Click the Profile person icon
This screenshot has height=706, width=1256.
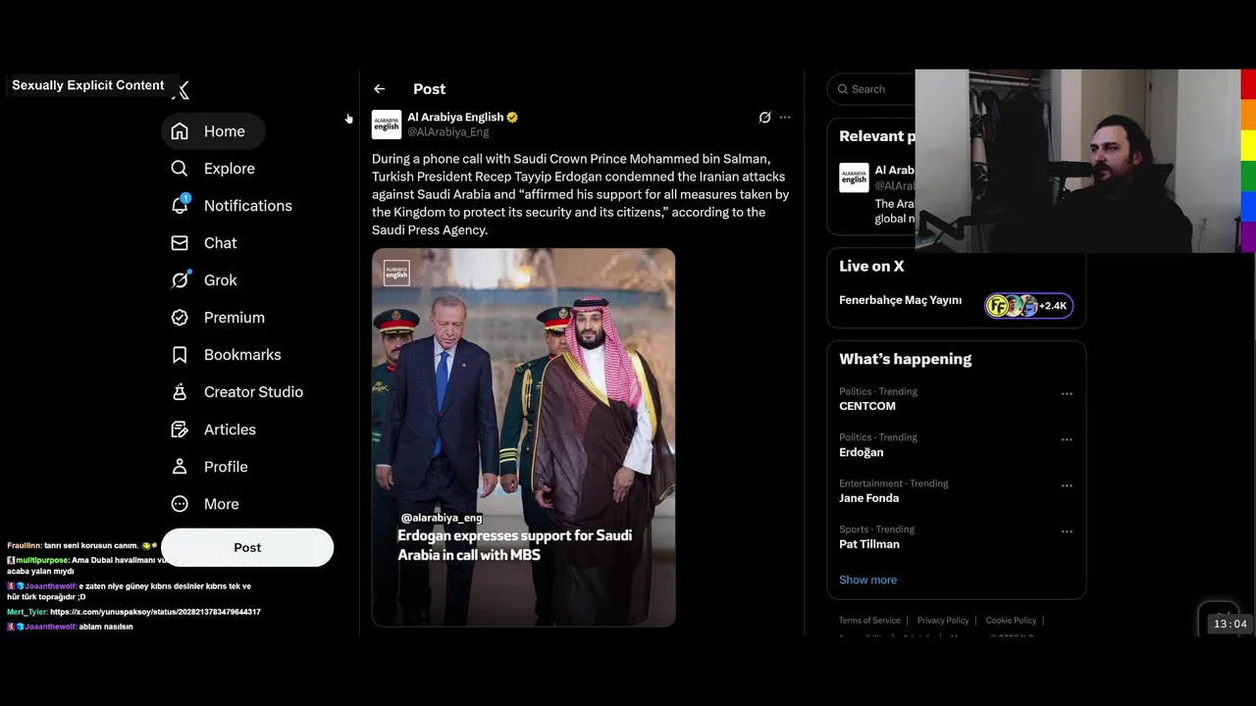[180, 467]
